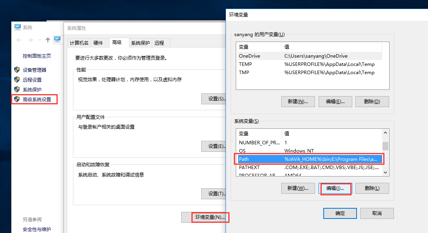Click shield icon beside 设备管理器
428x233 pixels.
17,70
